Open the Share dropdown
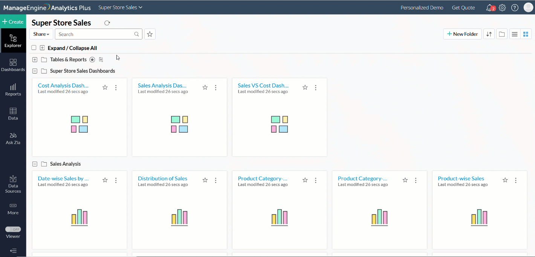Screen dimensions: 535x257 (41, 34)
